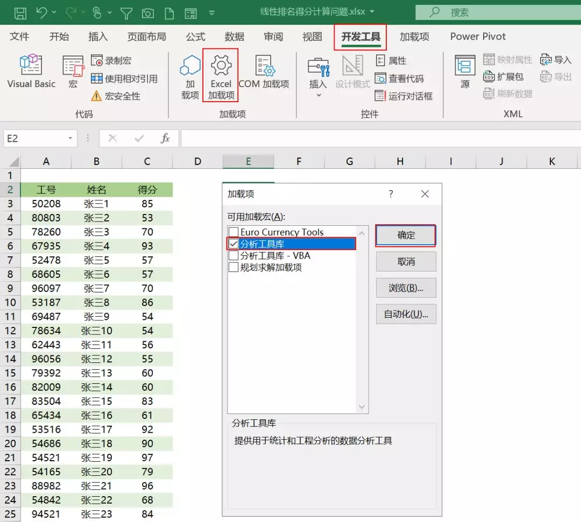Image resolution: width=581 pixels, height=522 pixels.
Task: Select column K header
Action: click(x=552, y=162)
